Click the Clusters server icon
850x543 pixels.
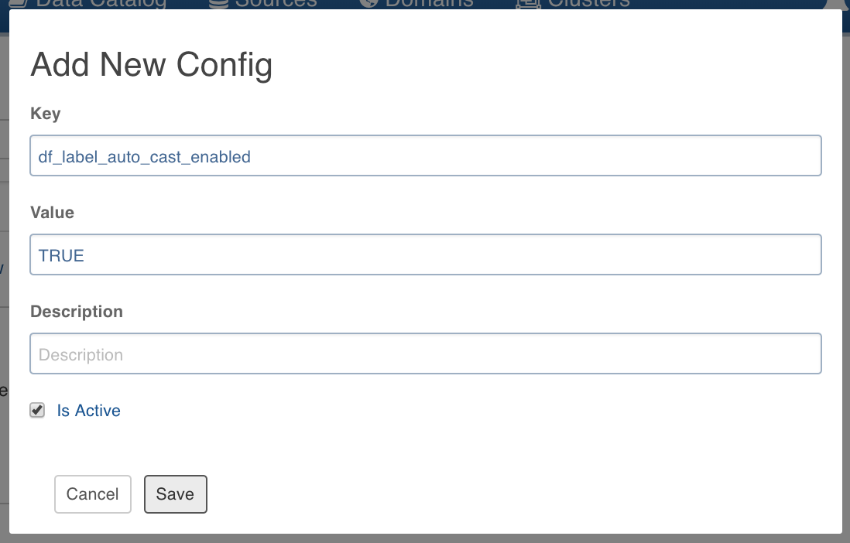click(528, 4)
